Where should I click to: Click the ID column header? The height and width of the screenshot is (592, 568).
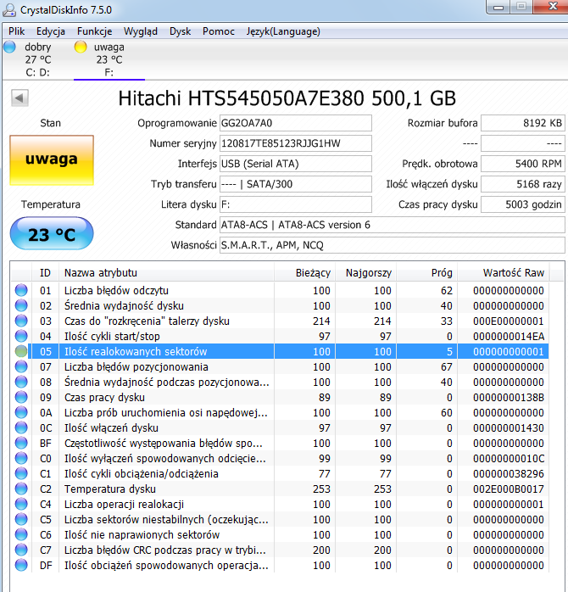coord(45,273)
